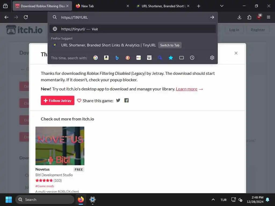Show hidden system tray icons chevron

pyautogui.click(x=213, y=200)
